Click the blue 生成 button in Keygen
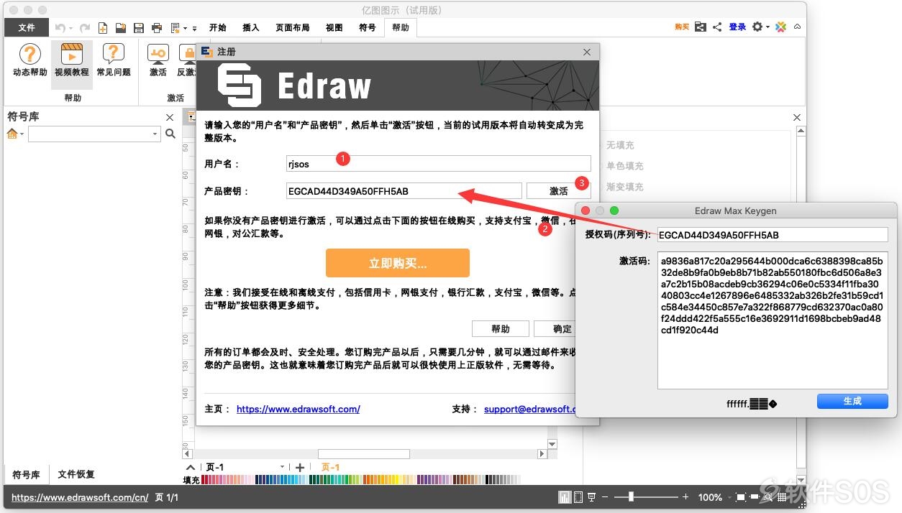Screen dimensions: 902x513 tap(852, 401)
